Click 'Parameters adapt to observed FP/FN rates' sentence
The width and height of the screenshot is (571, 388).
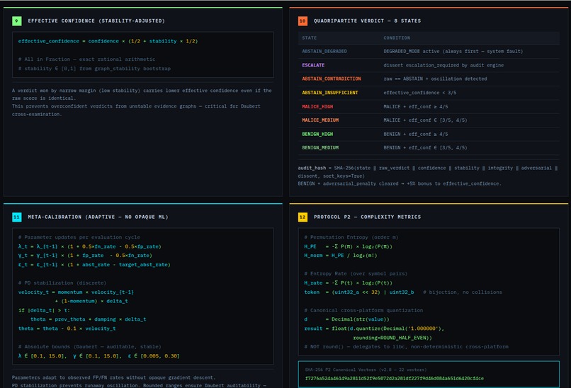click(x=113, y=378)
